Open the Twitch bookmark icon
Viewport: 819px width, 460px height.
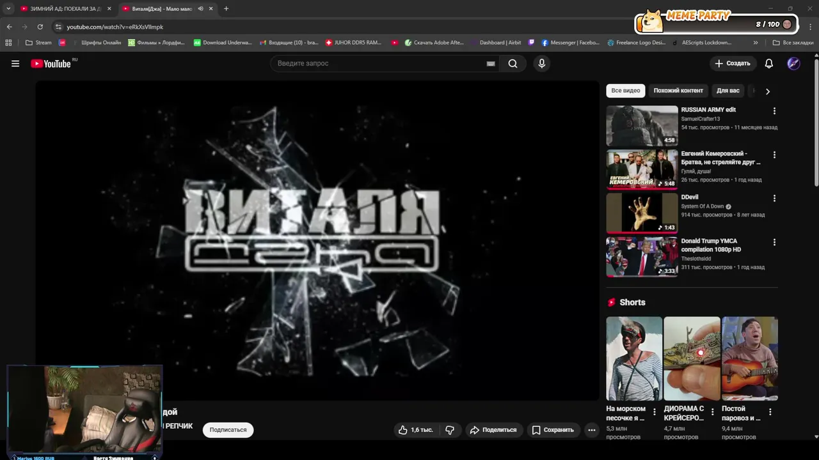point(531,43)
